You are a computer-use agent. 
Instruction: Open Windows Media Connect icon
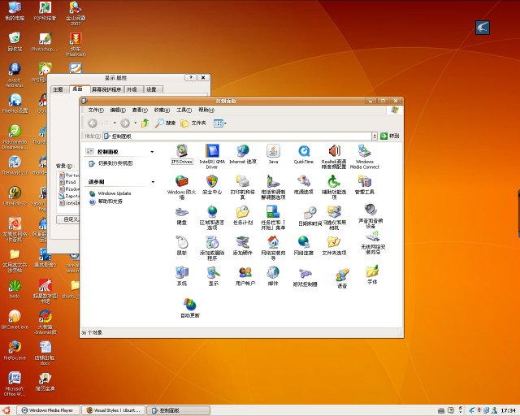tap(365, 152)
